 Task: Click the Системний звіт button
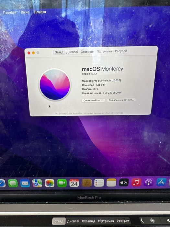click(x=94, y=101)
